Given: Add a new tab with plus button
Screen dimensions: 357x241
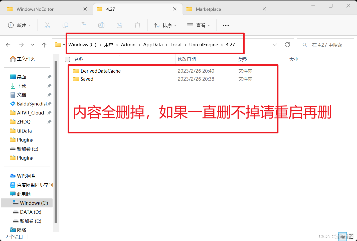Looking at the screenshot, I should [282, 9].
